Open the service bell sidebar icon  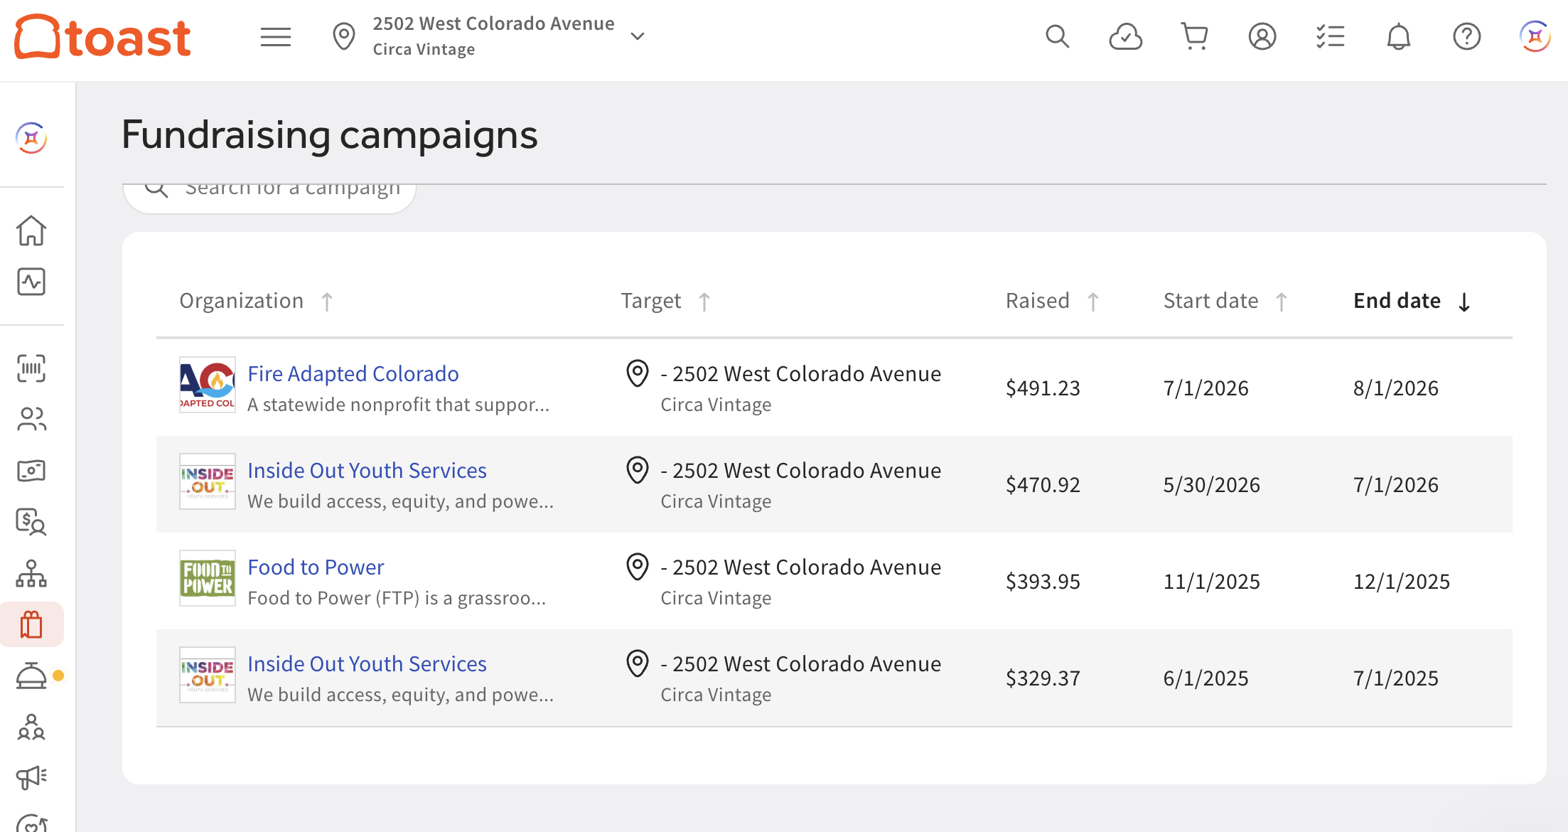coord(31,676)
